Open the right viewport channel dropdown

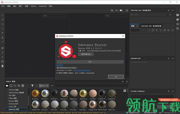tap(116, 16)
